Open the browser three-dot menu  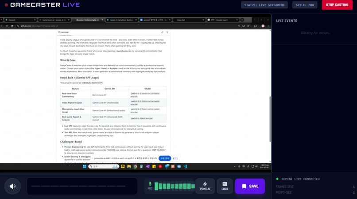coord(268,26)
